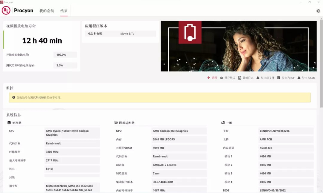Click Rembrandt code name under 图形适配器
The width and height of the screenshot is (323, 193).
tap(179, 156)
